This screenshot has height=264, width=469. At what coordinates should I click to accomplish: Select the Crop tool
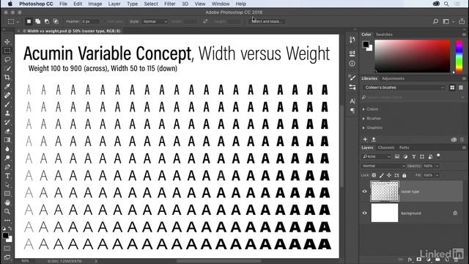(x=7, y=78)
